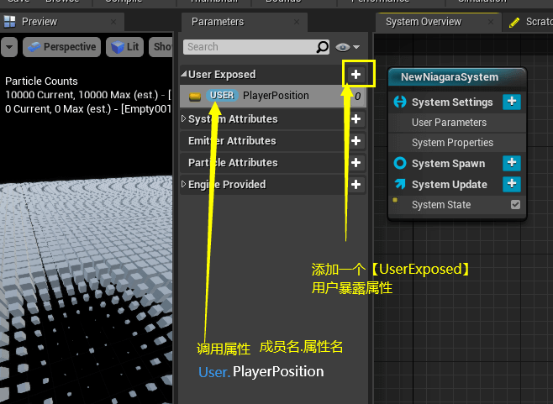Viewport: 553px width, 404px height.
Task: Add an Engine Provided parameter
Action: (355, 185)
